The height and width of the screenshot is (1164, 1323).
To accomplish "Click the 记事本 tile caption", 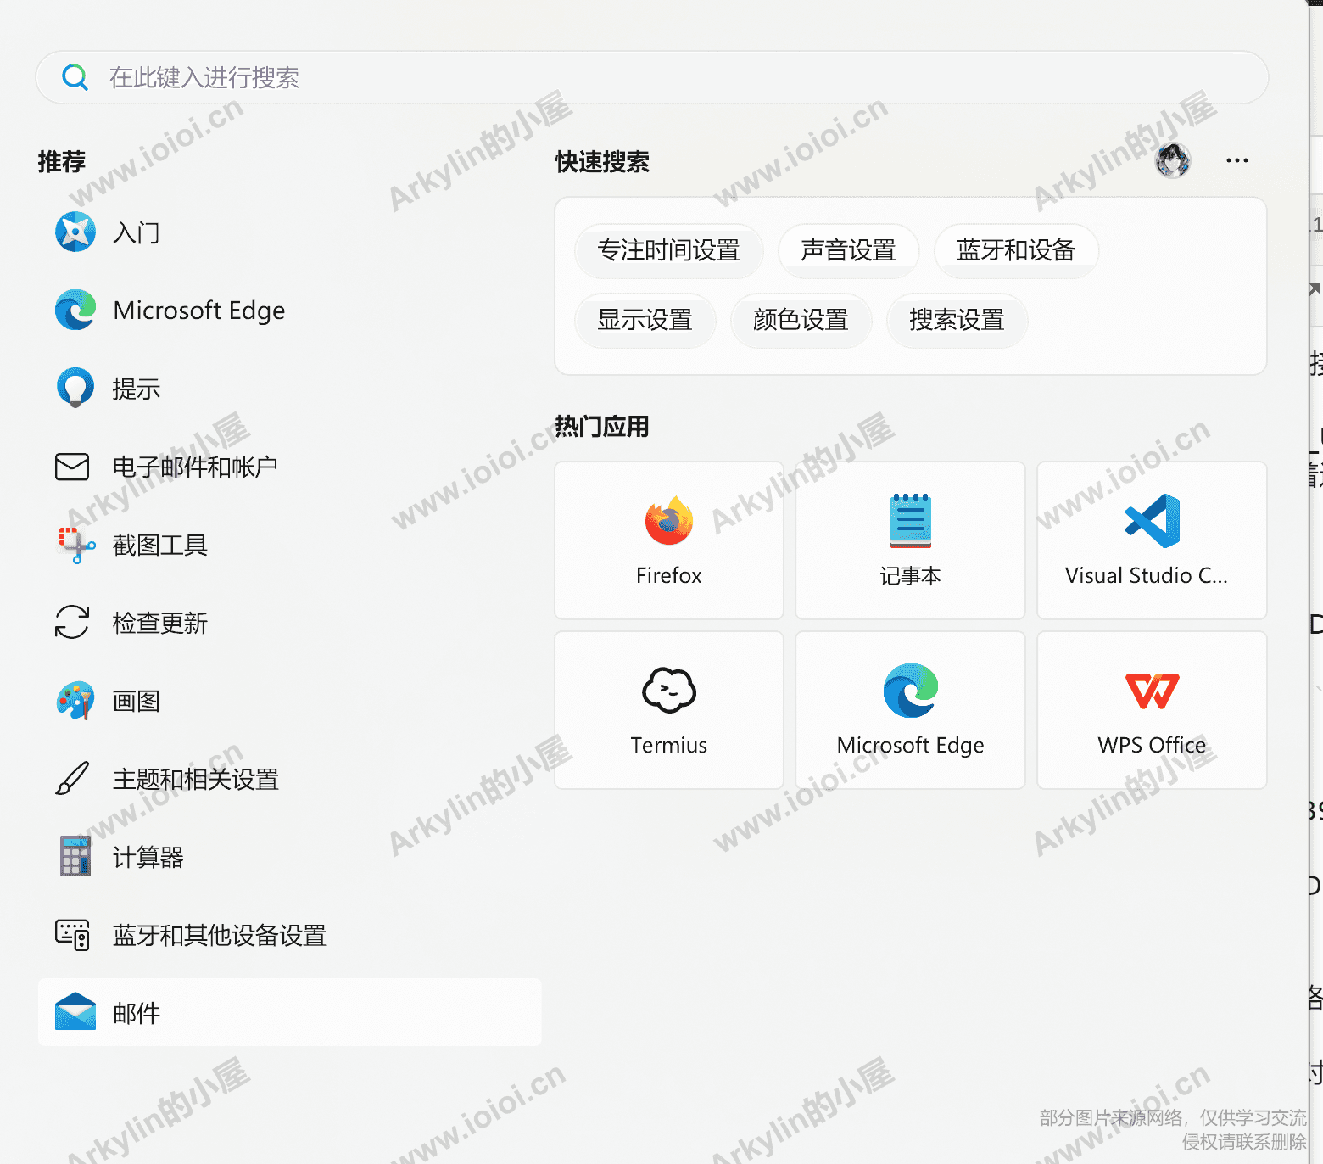I will pyautogui.click(x=910, y=576).
